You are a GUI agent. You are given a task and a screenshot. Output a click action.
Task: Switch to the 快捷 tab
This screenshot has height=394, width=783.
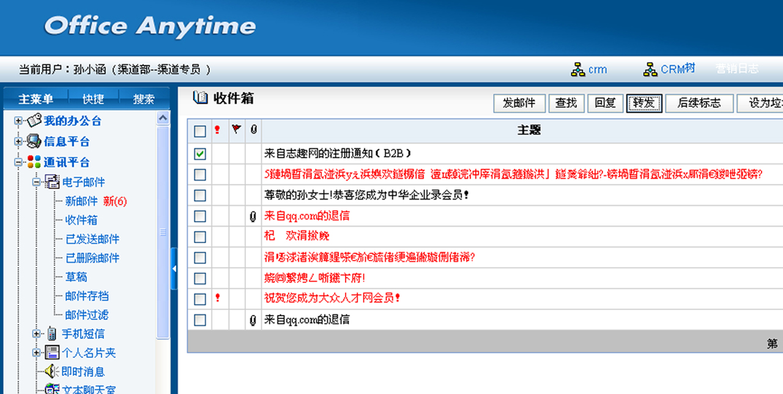point(93,99)
